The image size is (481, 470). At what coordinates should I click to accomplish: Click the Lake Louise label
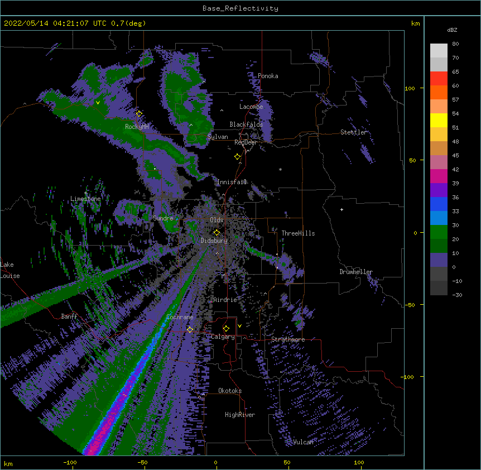10,270
